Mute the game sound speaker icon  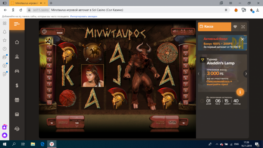(x=175, y=31)
